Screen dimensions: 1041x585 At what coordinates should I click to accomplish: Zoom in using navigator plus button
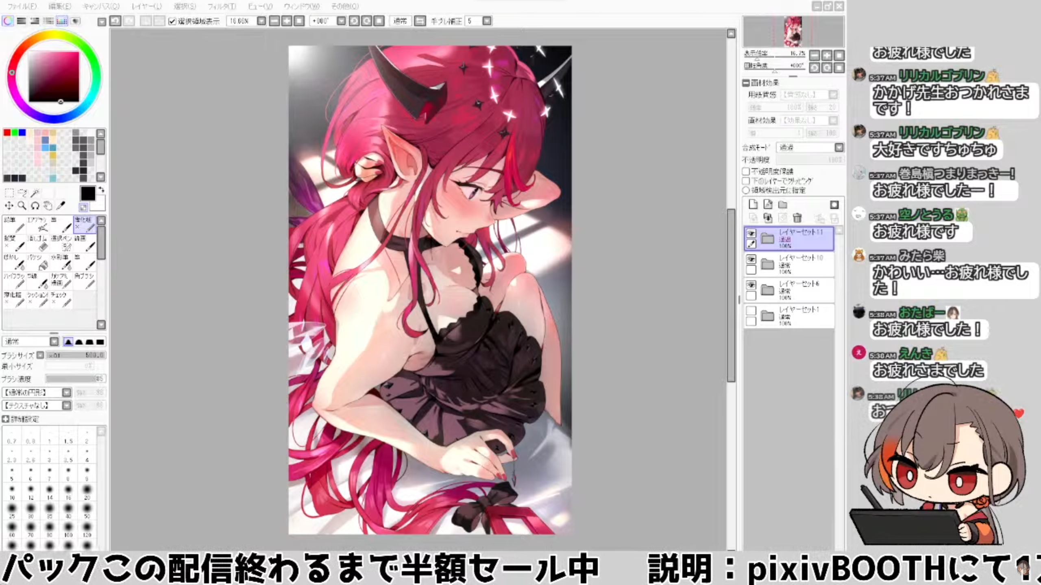coord(827,56)
